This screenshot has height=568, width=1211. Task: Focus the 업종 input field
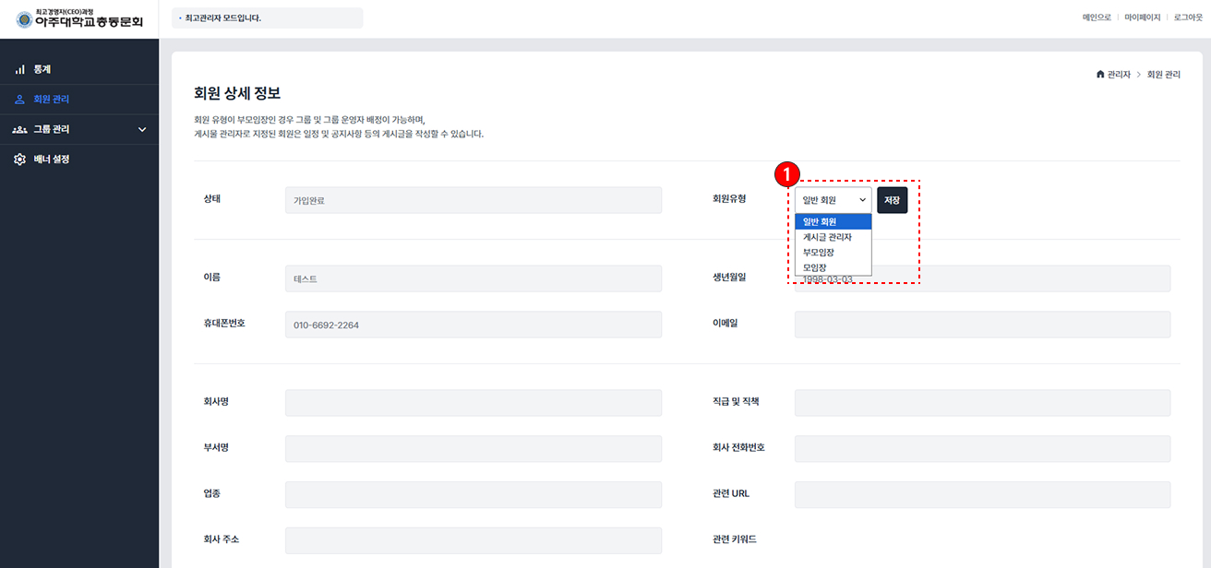[474, 494]
